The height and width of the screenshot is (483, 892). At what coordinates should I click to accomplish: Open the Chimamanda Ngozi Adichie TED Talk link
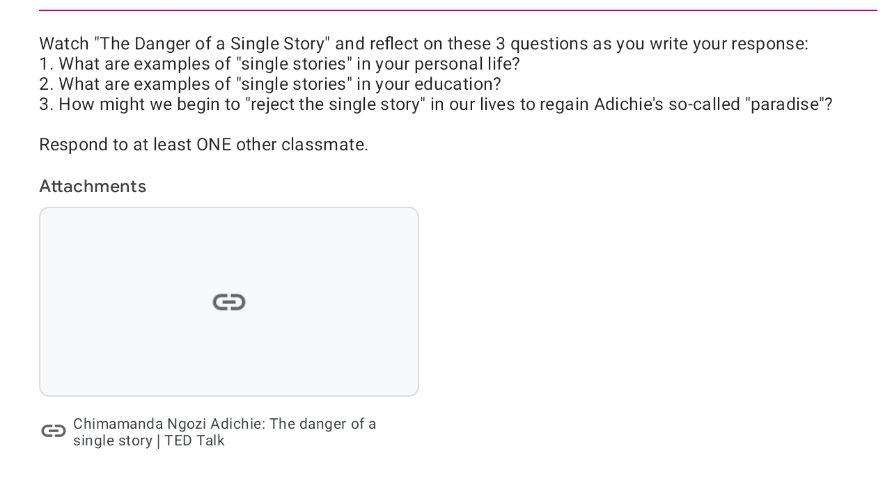[224, 424]
